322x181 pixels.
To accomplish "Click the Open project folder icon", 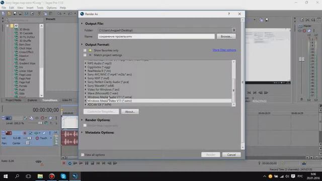I will coord(9,14).
